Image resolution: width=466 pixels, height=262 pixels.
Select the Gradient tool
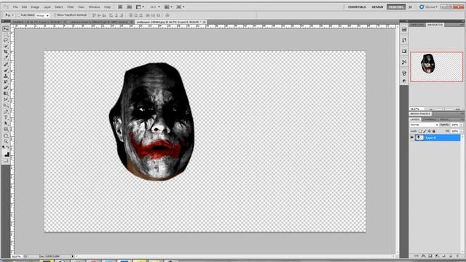click(x=6, y=94)
